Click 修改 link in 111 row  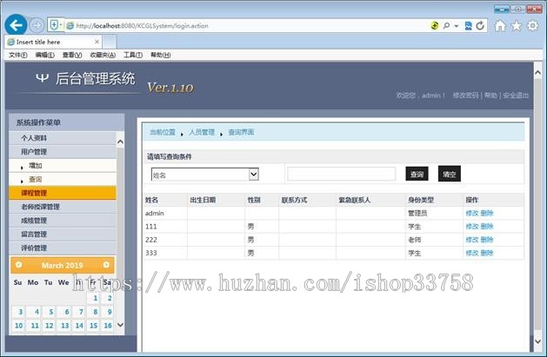click(472, 227)
